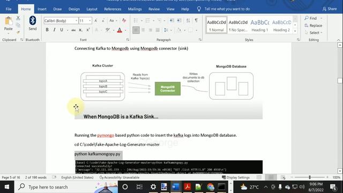
Task: Click the Cut scissors icon
Action: tap(18, 18)
